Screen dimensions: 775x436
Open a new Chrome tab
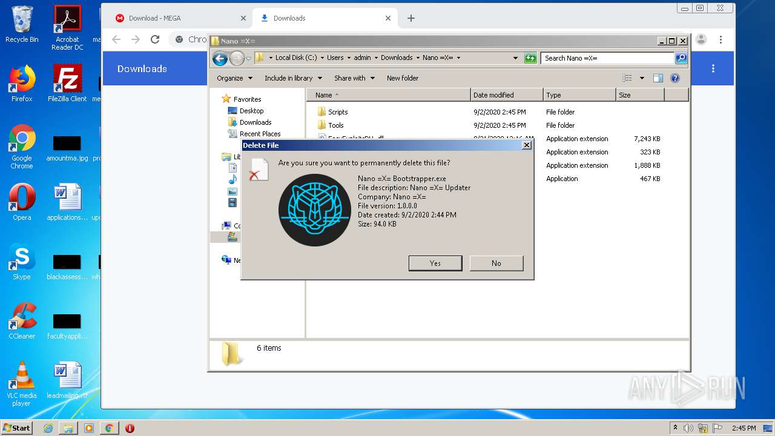(411, 18)
